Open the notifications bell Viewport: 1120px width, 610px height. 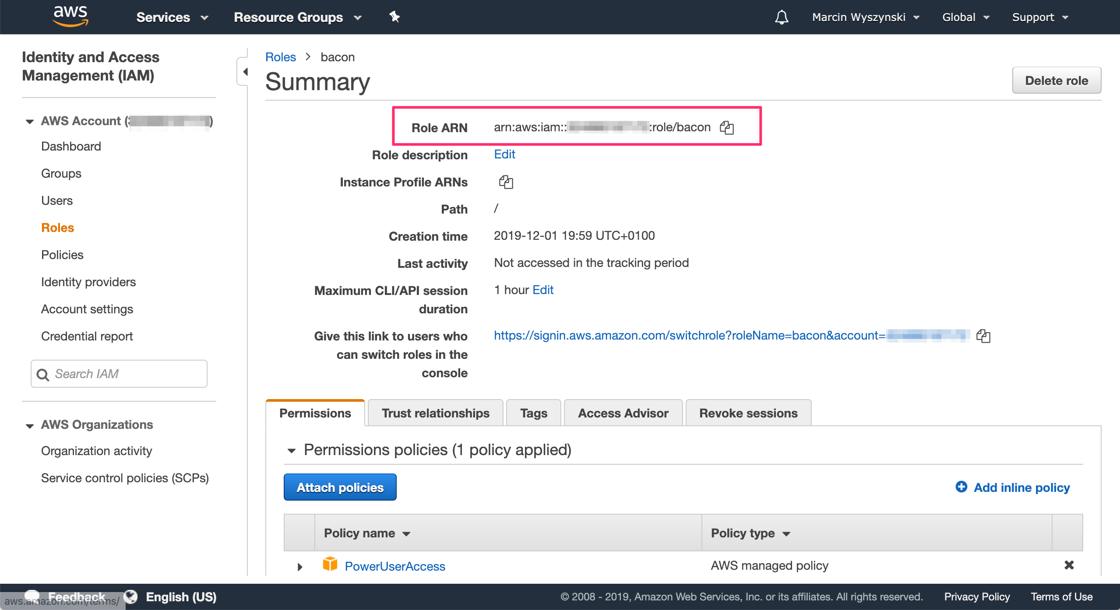[782, 18]
